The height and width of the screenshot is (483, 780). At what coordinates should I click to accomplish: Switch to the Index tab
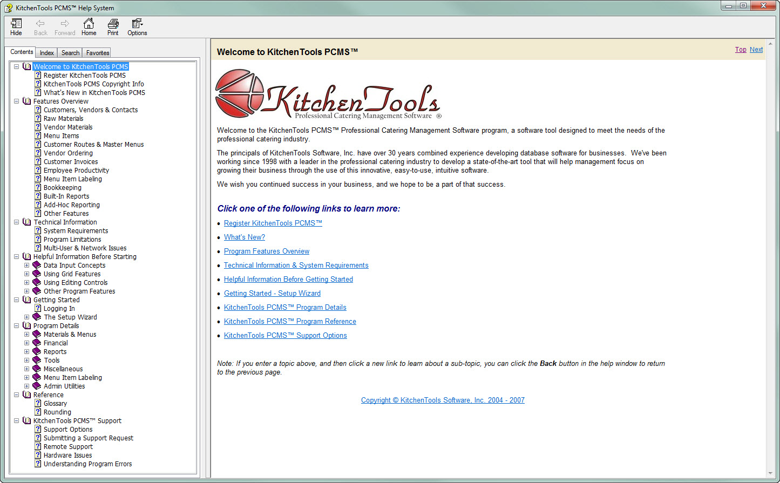(x=47, y=53)
